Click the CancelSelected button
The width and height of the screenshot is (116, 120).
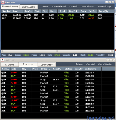[x=105, y=64]
